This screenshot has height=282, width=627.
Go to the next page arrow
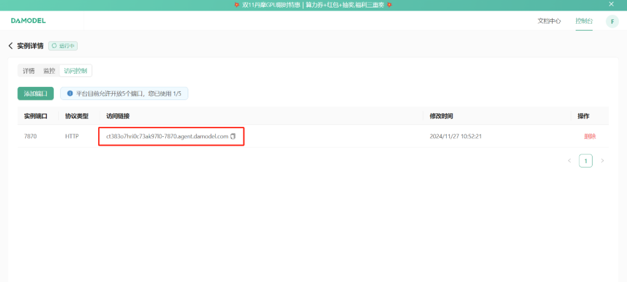click(x=603, y=161)
